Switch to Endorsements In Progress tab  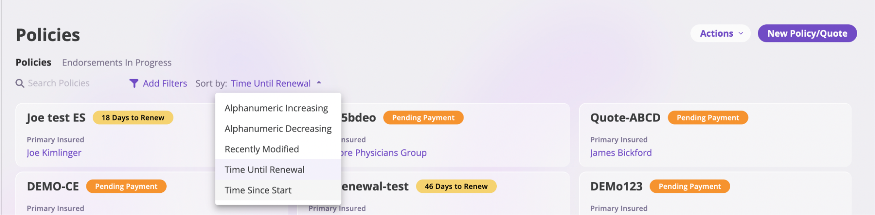pos(117,62)
